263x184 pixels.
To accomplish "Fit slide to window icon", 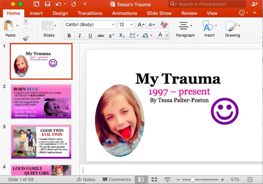I will [250, 180].
